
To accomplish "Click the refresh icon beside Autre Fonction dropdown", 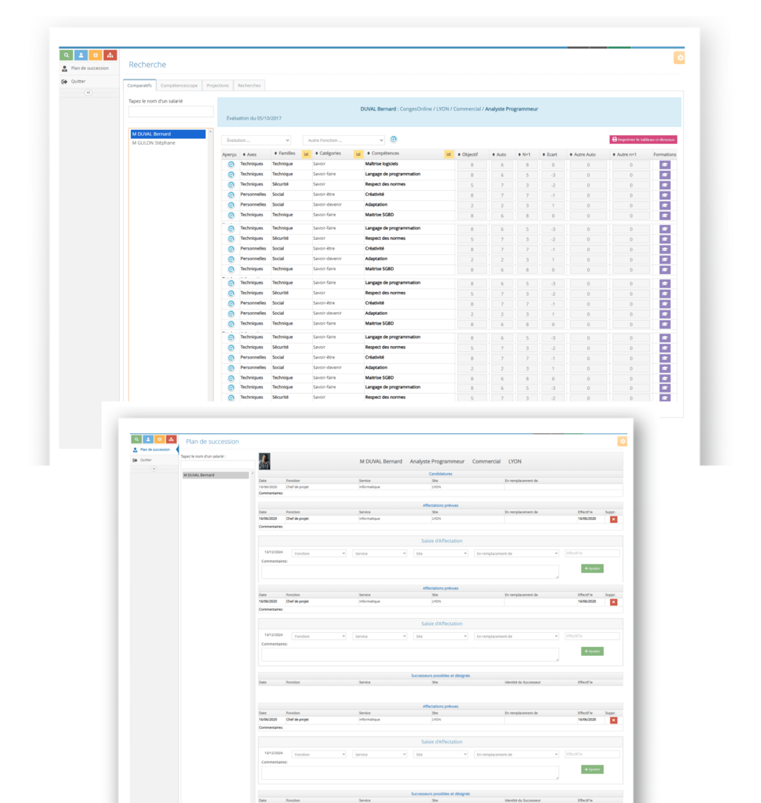I will pos(393,140).
